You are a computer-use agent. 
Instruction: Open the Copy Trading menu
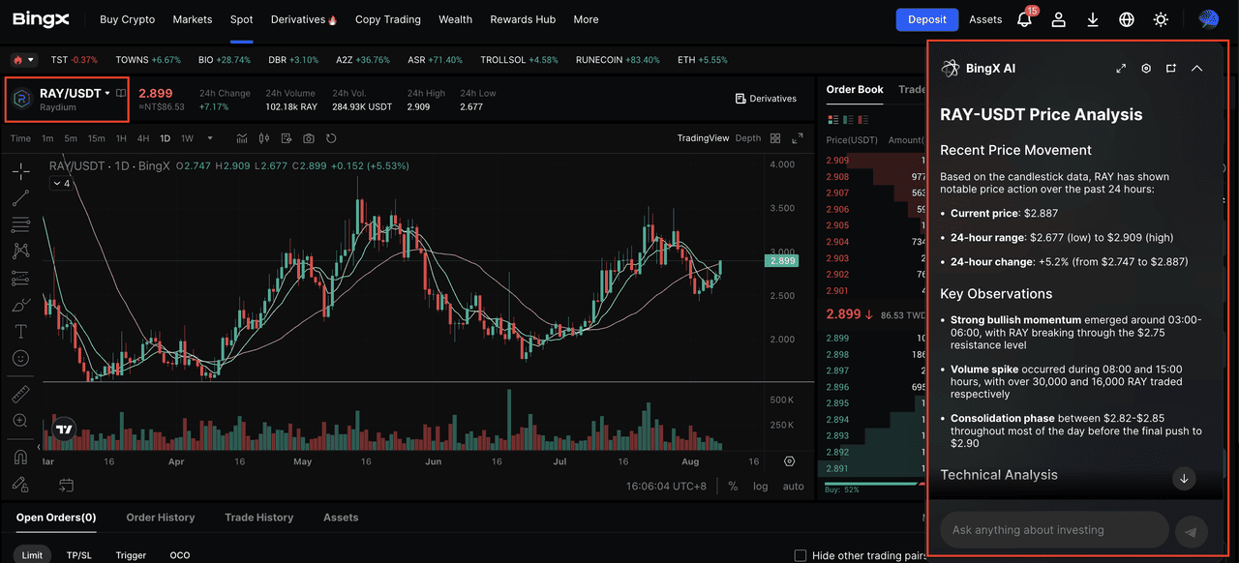(388, 19)
